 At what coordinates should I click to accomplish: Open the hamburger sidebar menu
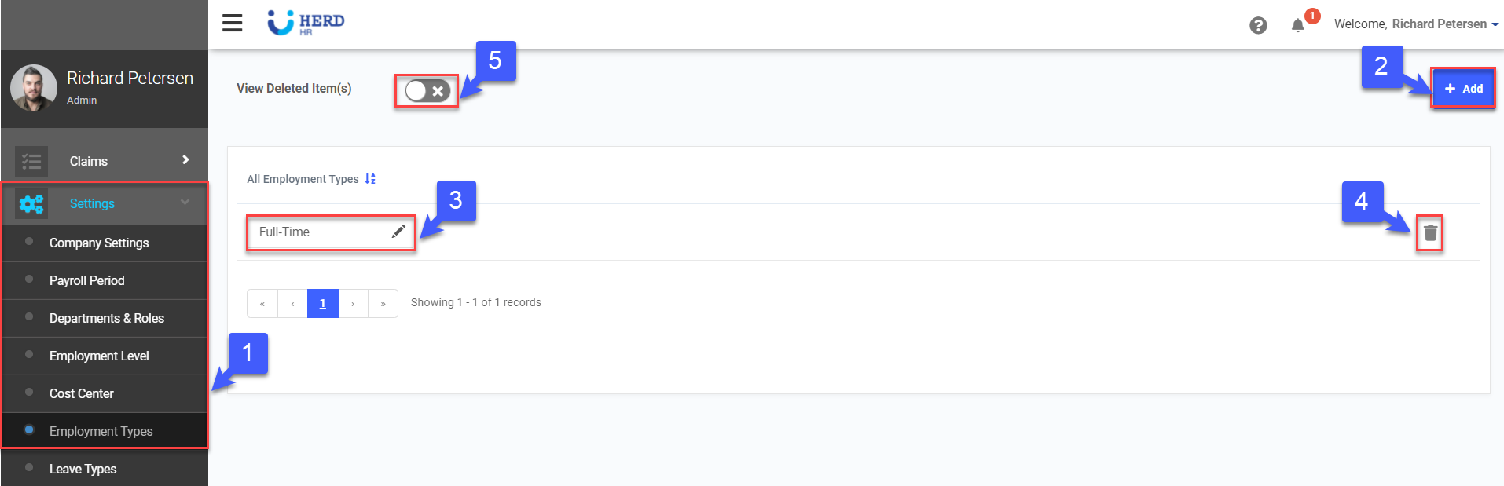[232, 24]
